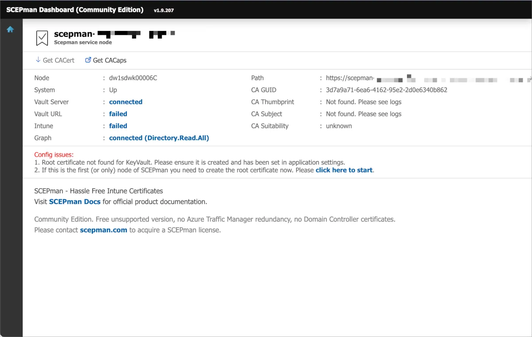
Task: Click the download arrow beside Get CACert
Action: [x=38, y=60]
